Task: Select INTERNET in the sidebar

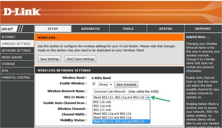Action: (x=17, y=37)
